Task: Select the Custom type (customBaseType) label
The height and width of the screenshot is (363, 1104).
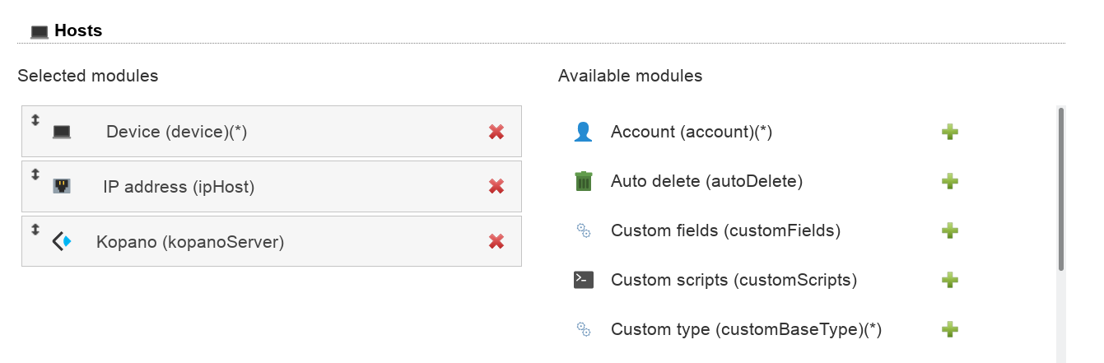Action: [x=746, y=329]
